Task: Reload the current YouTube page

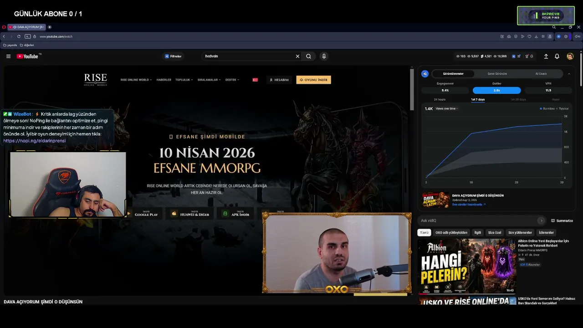Action: tap(19, 36)
